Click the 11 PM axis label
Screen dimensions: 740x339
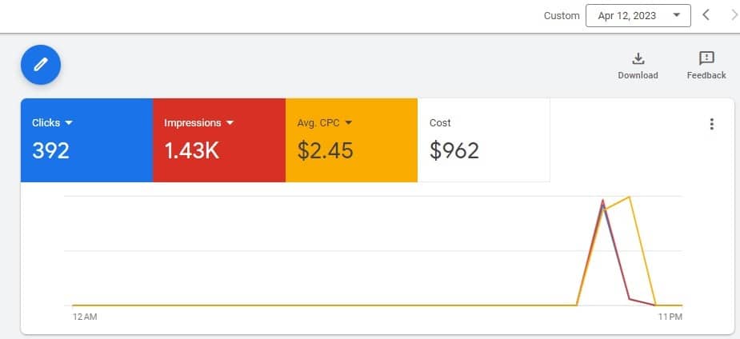[670, 317]
